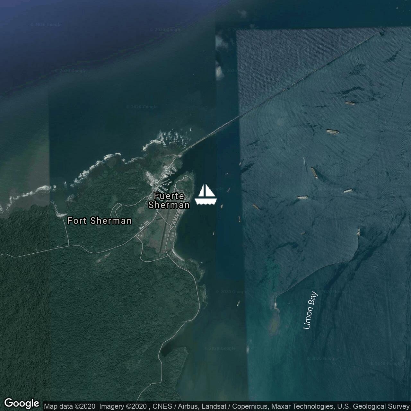The height and width of the screenshot is (411, 411).
Task: Click the Map data ©2020 attribution text
Action: pos(70,407)
